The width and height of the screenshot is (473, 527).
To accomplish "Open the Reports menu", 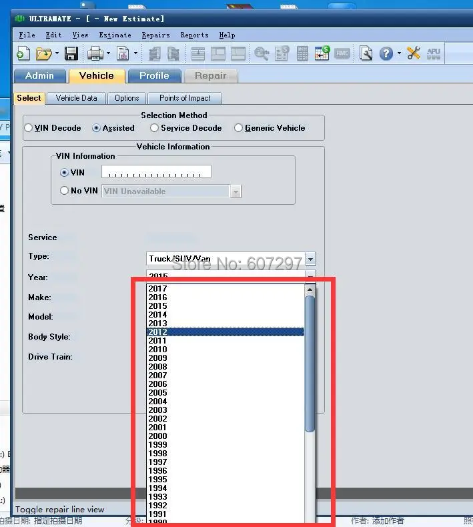I will 194,35.
